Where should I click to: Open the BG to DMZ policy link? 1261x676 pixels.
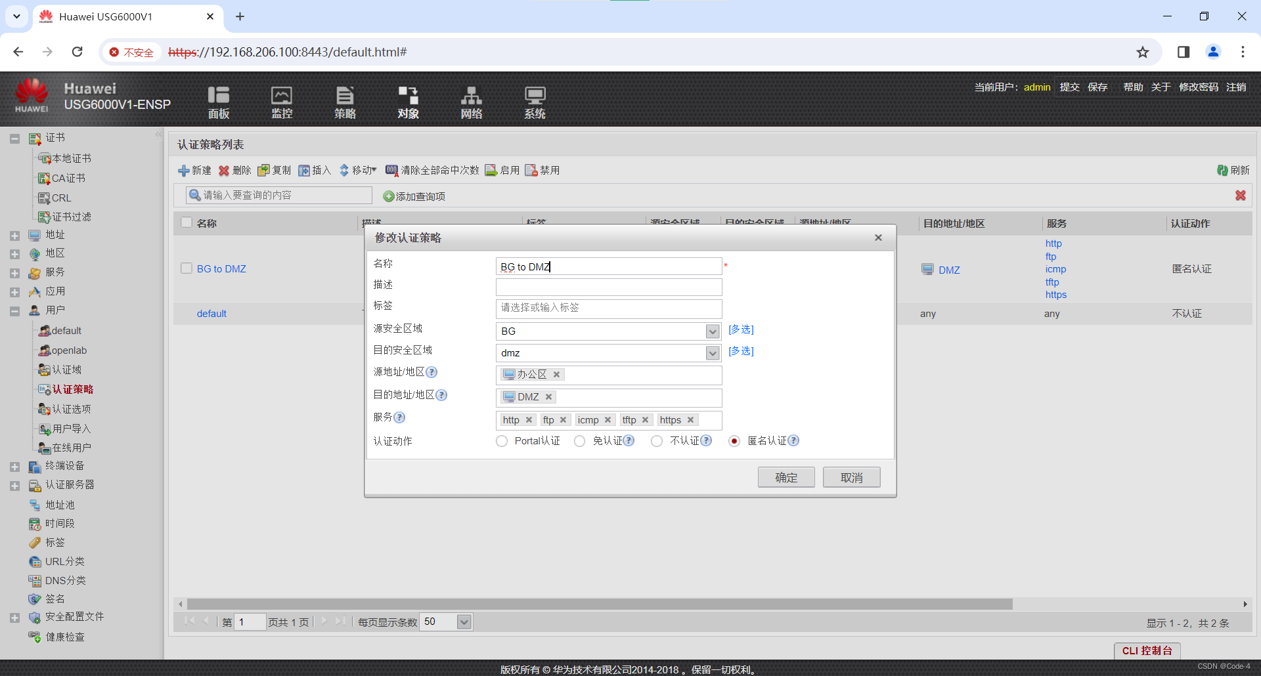pos(221,268)
